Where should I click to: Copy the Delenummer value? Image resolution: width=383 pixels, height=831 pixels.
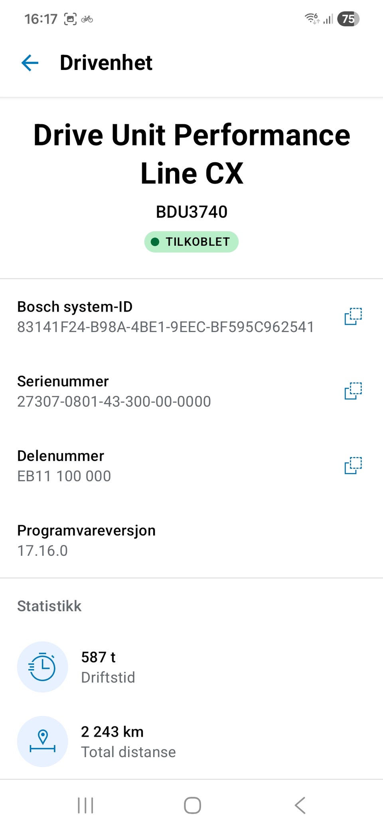tap(353, 465)
